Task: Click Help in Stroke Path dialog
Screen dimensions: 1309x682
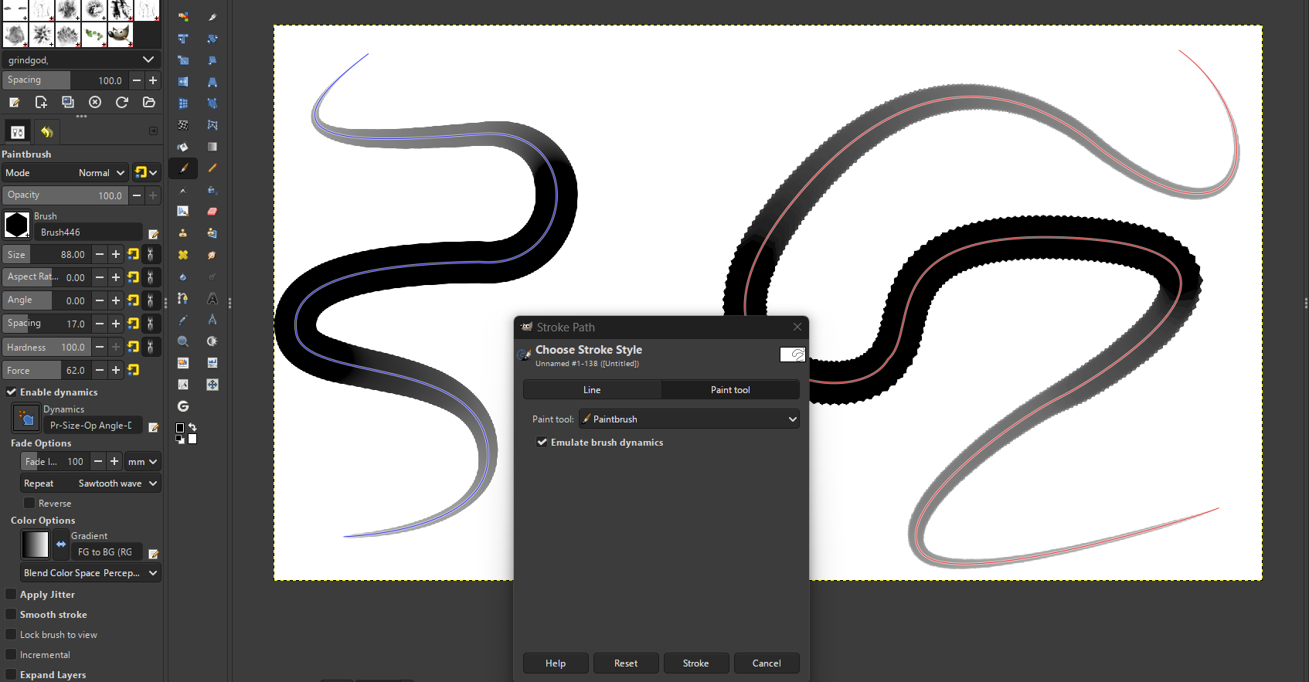Action: click(x=556, y=663)
